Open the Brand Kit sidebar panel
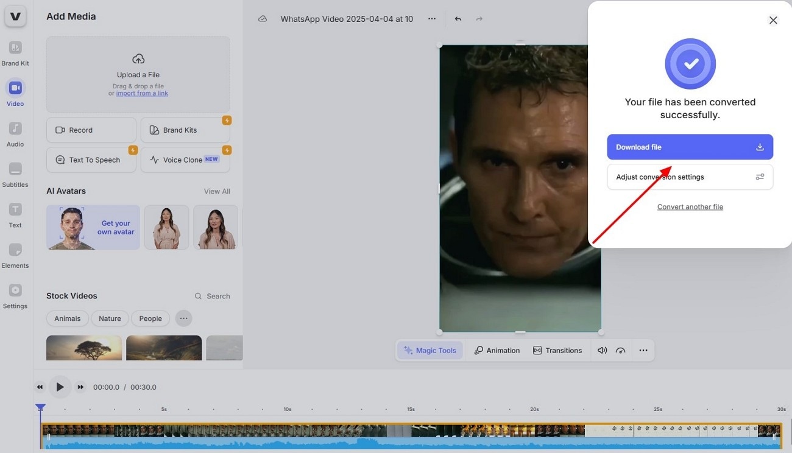Screen dimensions: 792x453 tap(15, 54)
